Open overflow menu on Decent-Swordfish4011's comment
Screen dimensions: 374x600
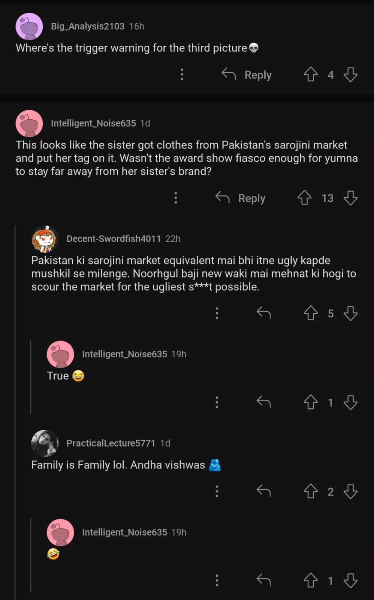217,313
